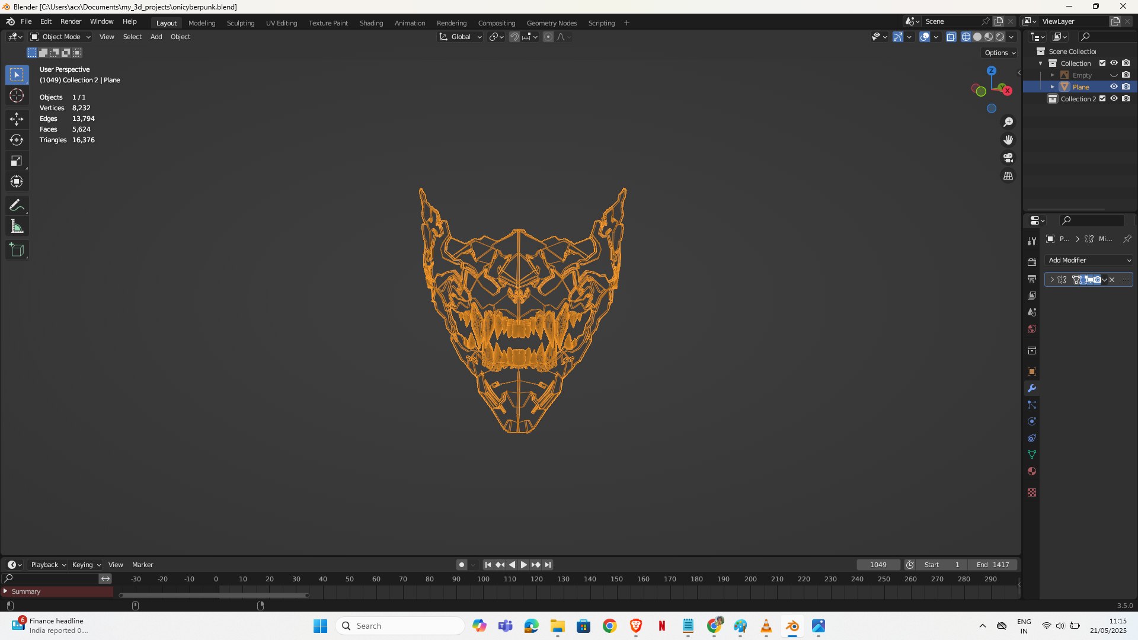Open the Output properties tab
Screen dimensions: 1138x640
[x=1032, y=279]
